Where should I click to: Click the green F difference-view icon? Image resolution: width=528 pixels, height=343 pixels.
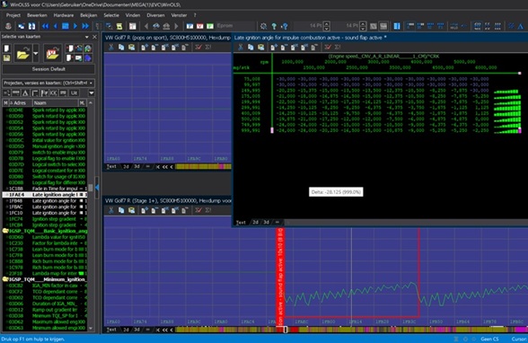[210, 26]
